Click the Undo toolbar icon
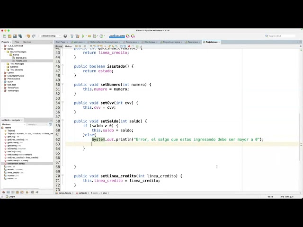The height and width of the screenshot is (227, 303). [x=28, y=36]
